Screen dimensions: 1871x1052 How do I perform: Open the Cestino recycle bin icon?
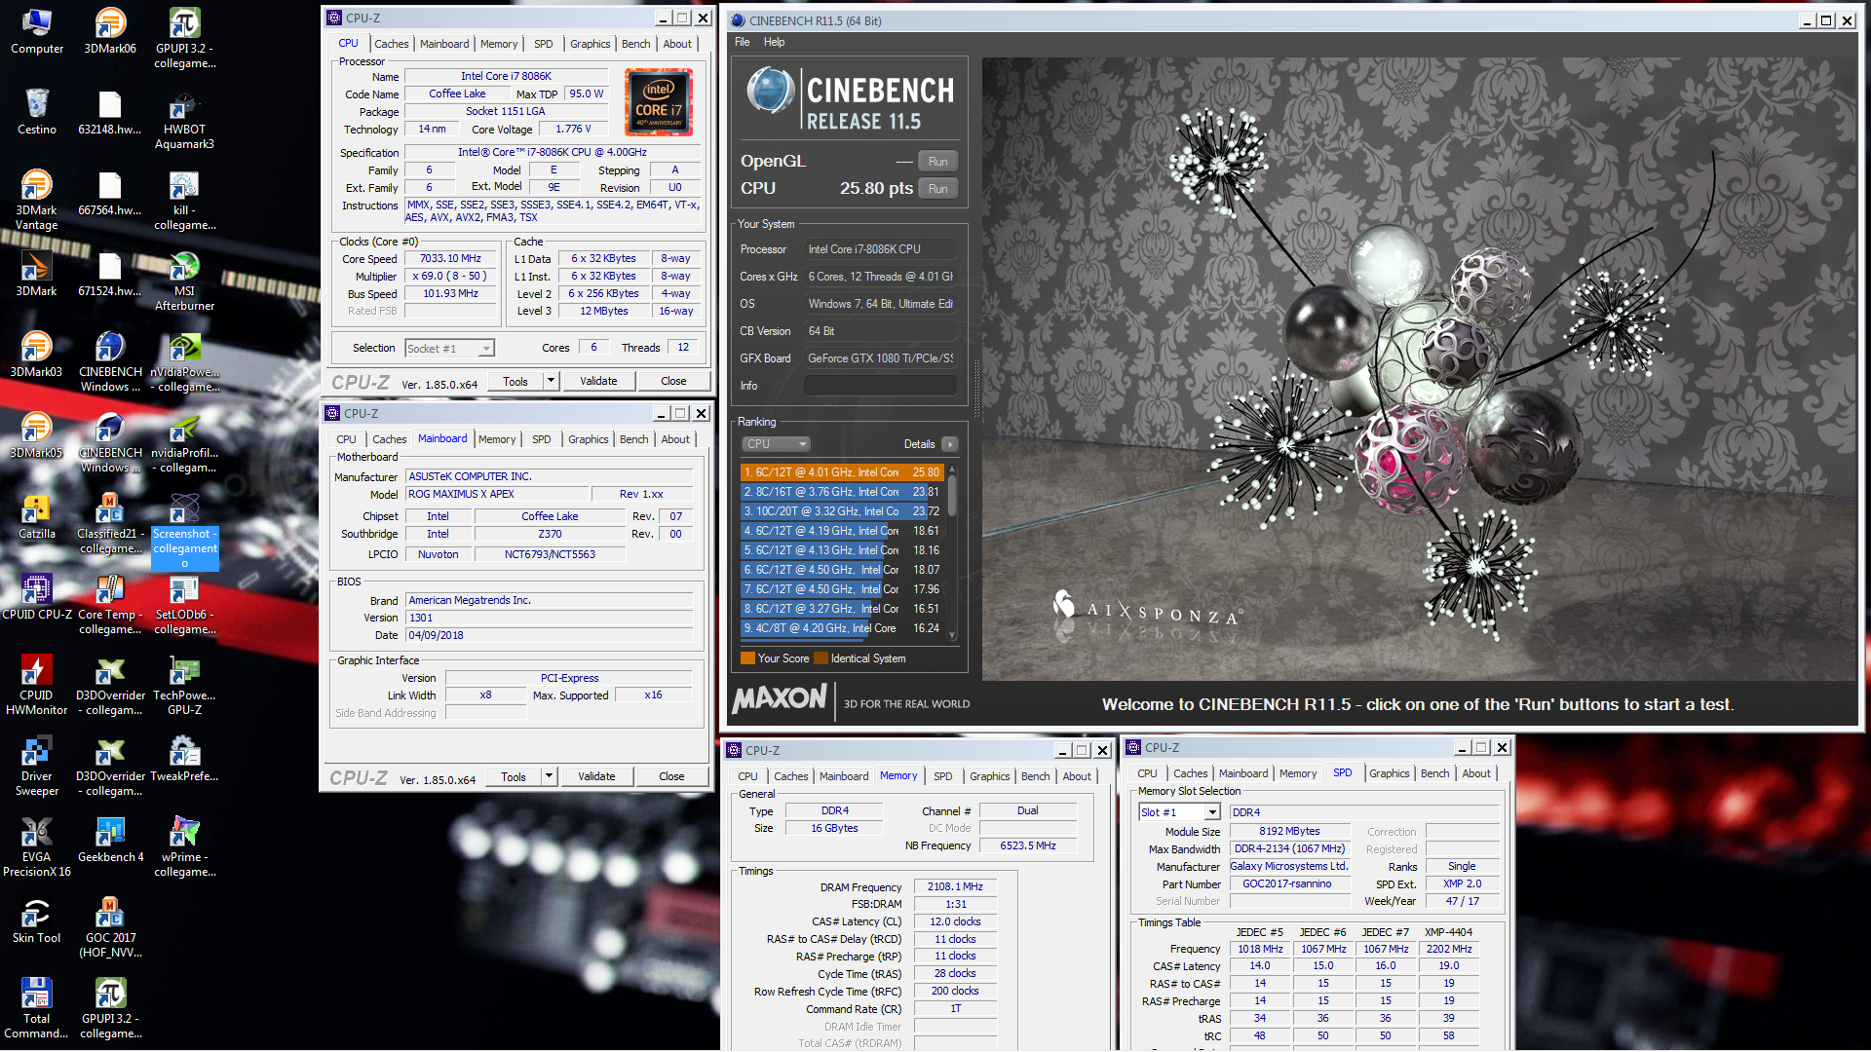pyautogui.click(x=37, y=112)
